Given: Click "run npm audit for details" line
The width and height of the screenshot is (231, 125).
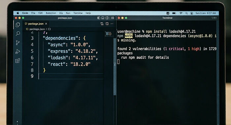Looking at the screenshot, I should (145, 57).
